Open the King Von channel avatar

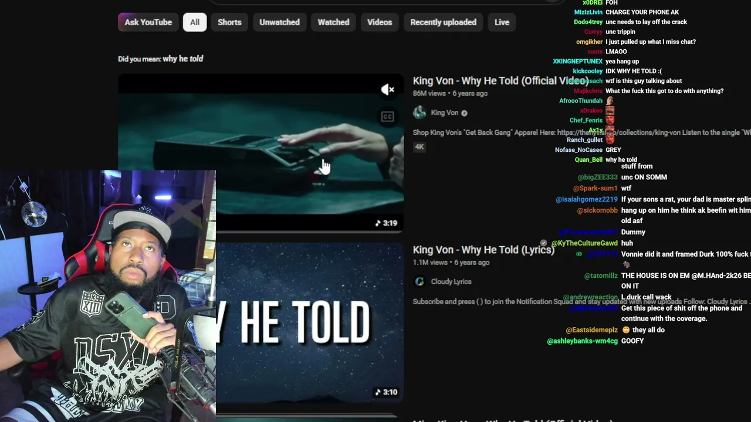[x=420, y=113]
